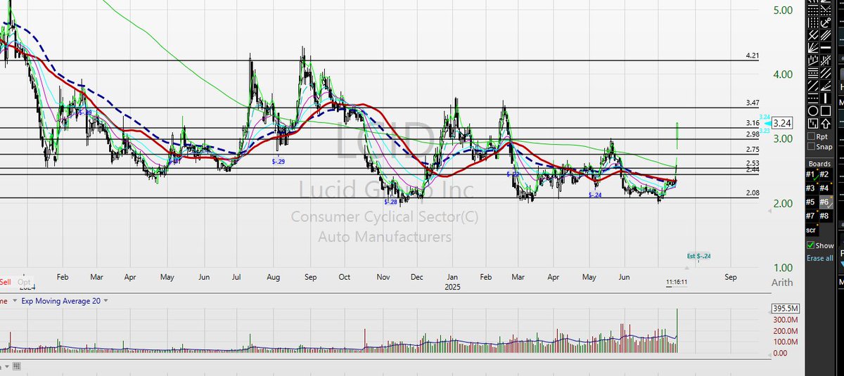Screen dimensions: 844x376
Task: Select the dotted horizontal line tool
Action: (x=813, y=98)
